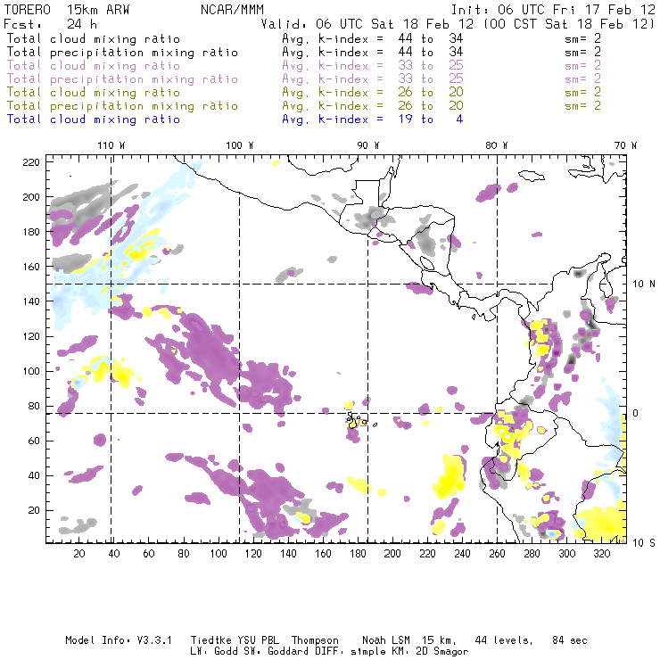Click the "Thompson" microphysics label
Image resolution: width=660 pixels, height=660 pixels.
pos(315,640)
